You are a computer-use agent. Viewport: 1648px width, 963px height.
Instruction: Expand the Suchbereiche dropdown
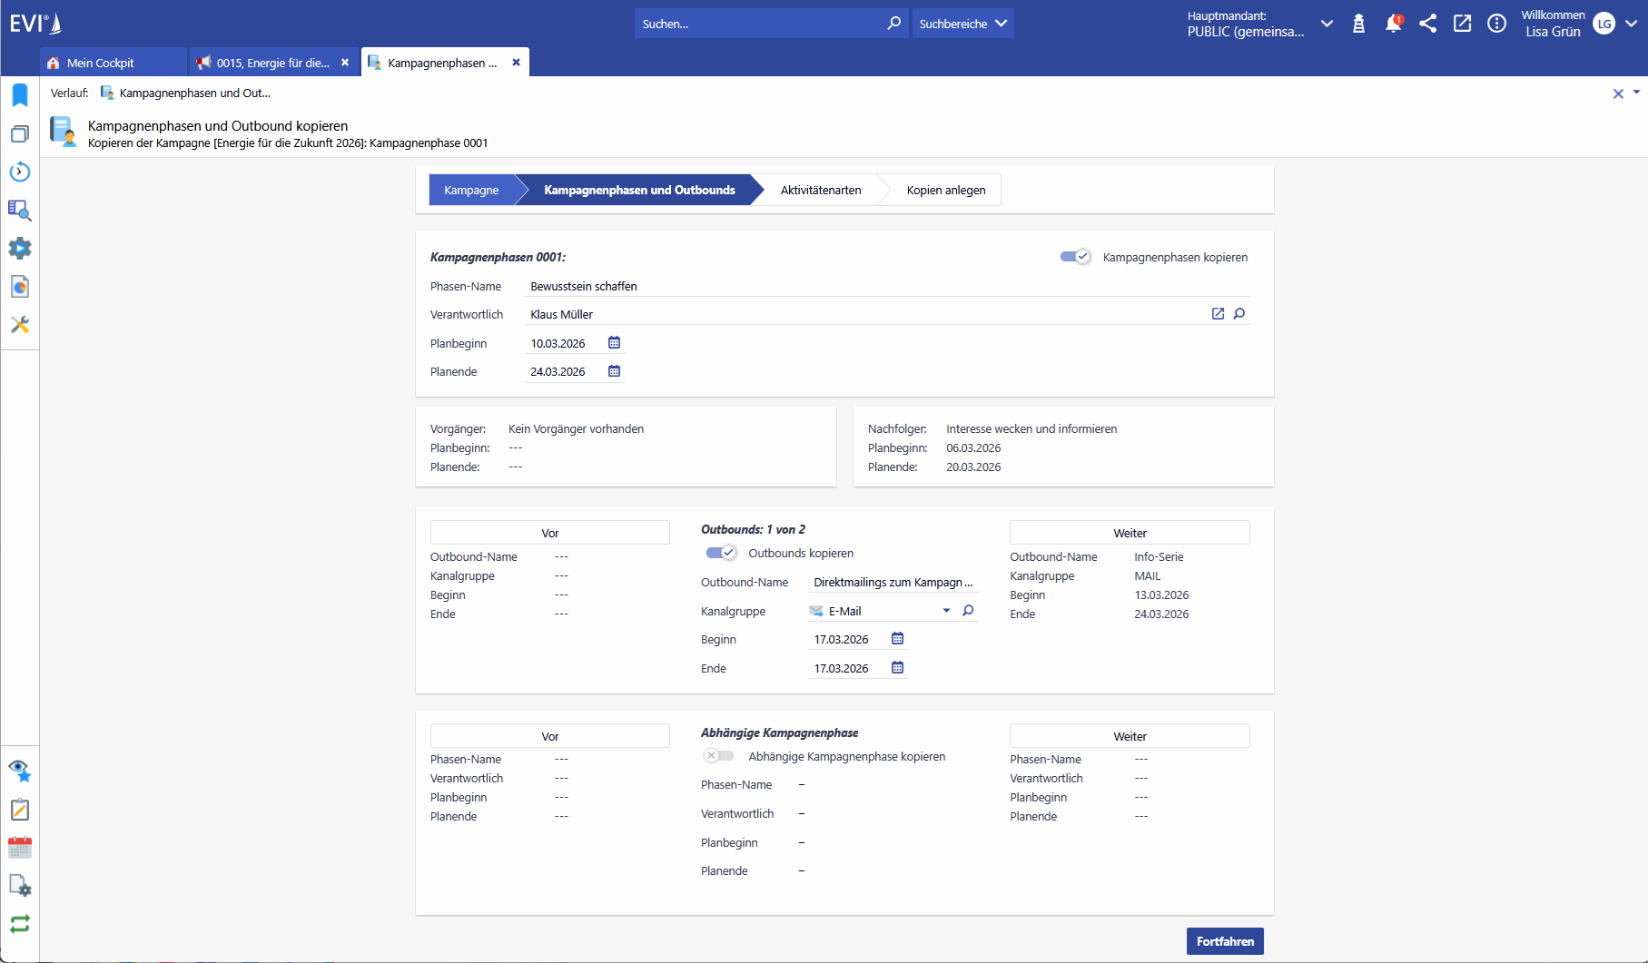click(x=962, y=24)
